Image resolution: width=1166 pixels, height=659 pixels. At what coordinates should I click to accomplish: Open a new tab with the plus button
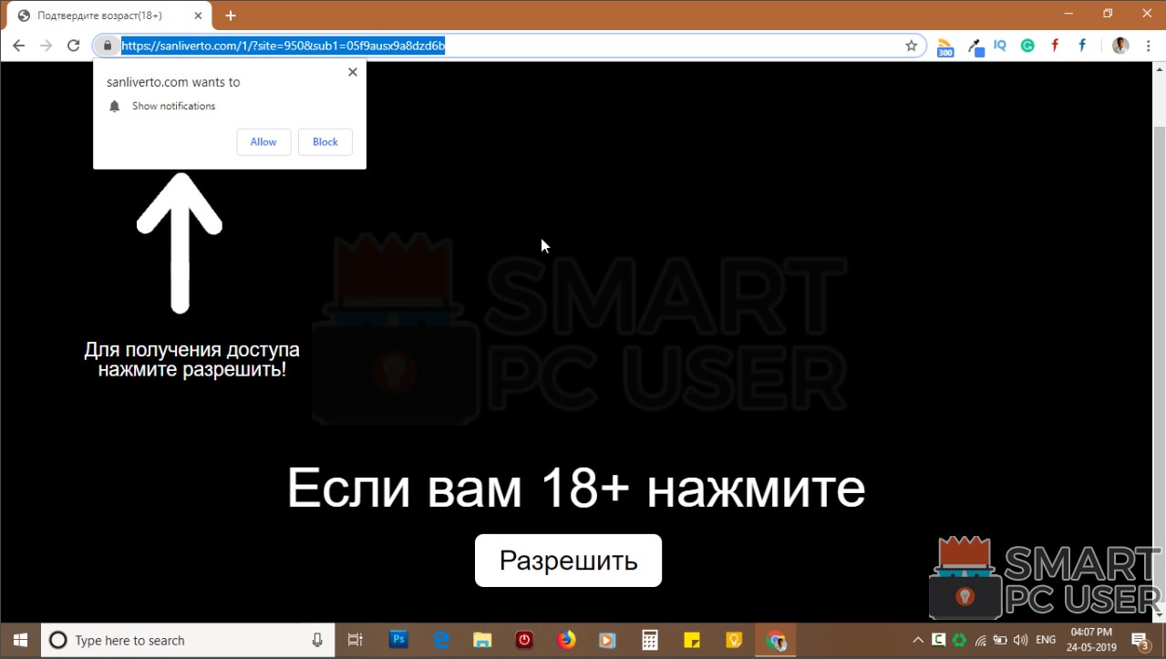click(x=230, y=15)
